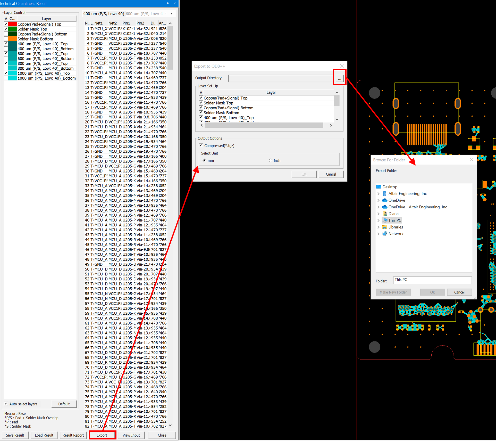Click the Folder name input field
The height and width of the screenshot is (441, 496).
coord(432,280)
